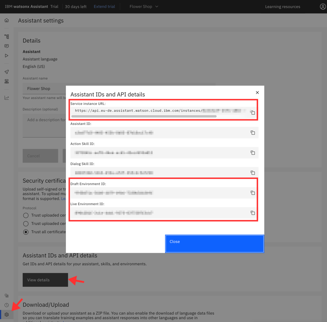Click the blue Close button
Viewport: 327px width, 322px height.
pos(215,244)
